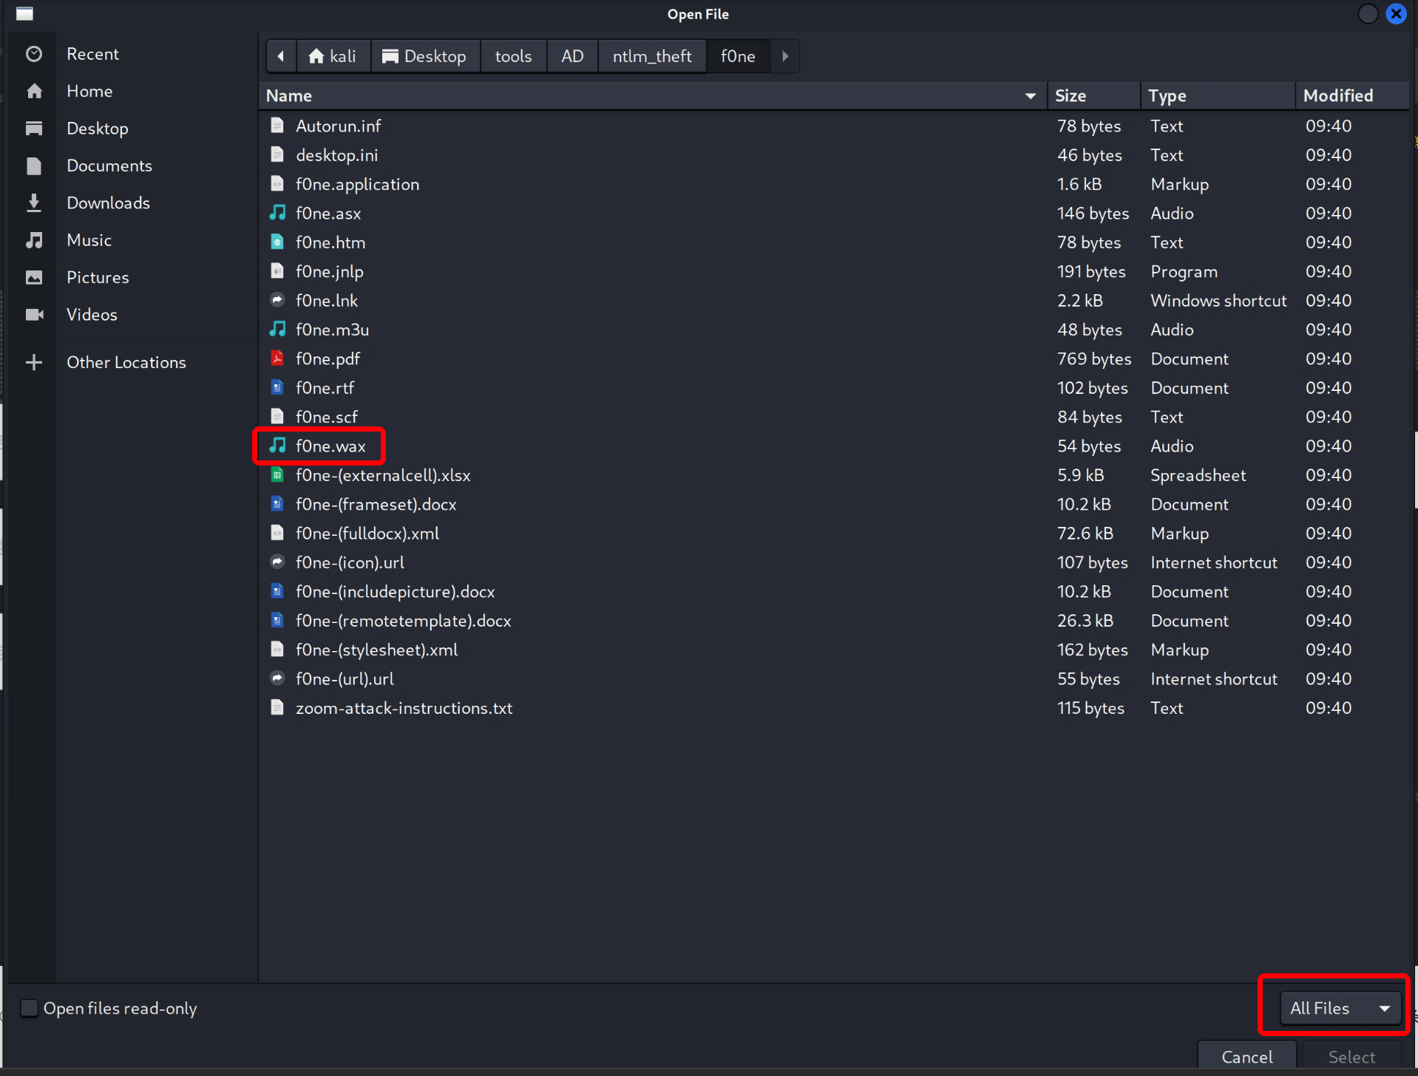Click the f0ne.lnk shortcut icon

click(x=277, y=300)
